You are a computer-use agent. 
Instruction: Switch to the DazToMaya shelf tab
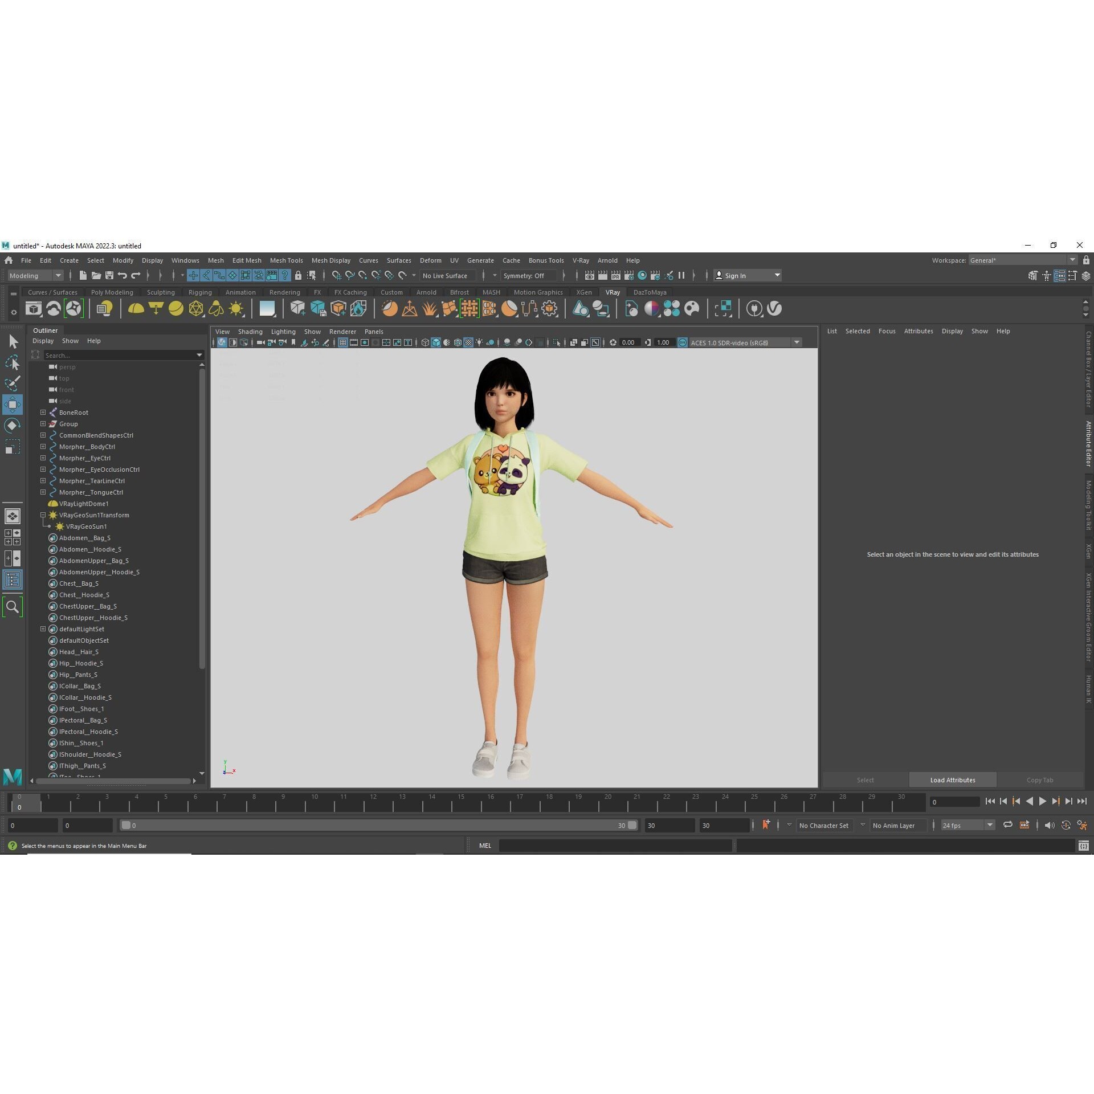(x=650, y=292)
